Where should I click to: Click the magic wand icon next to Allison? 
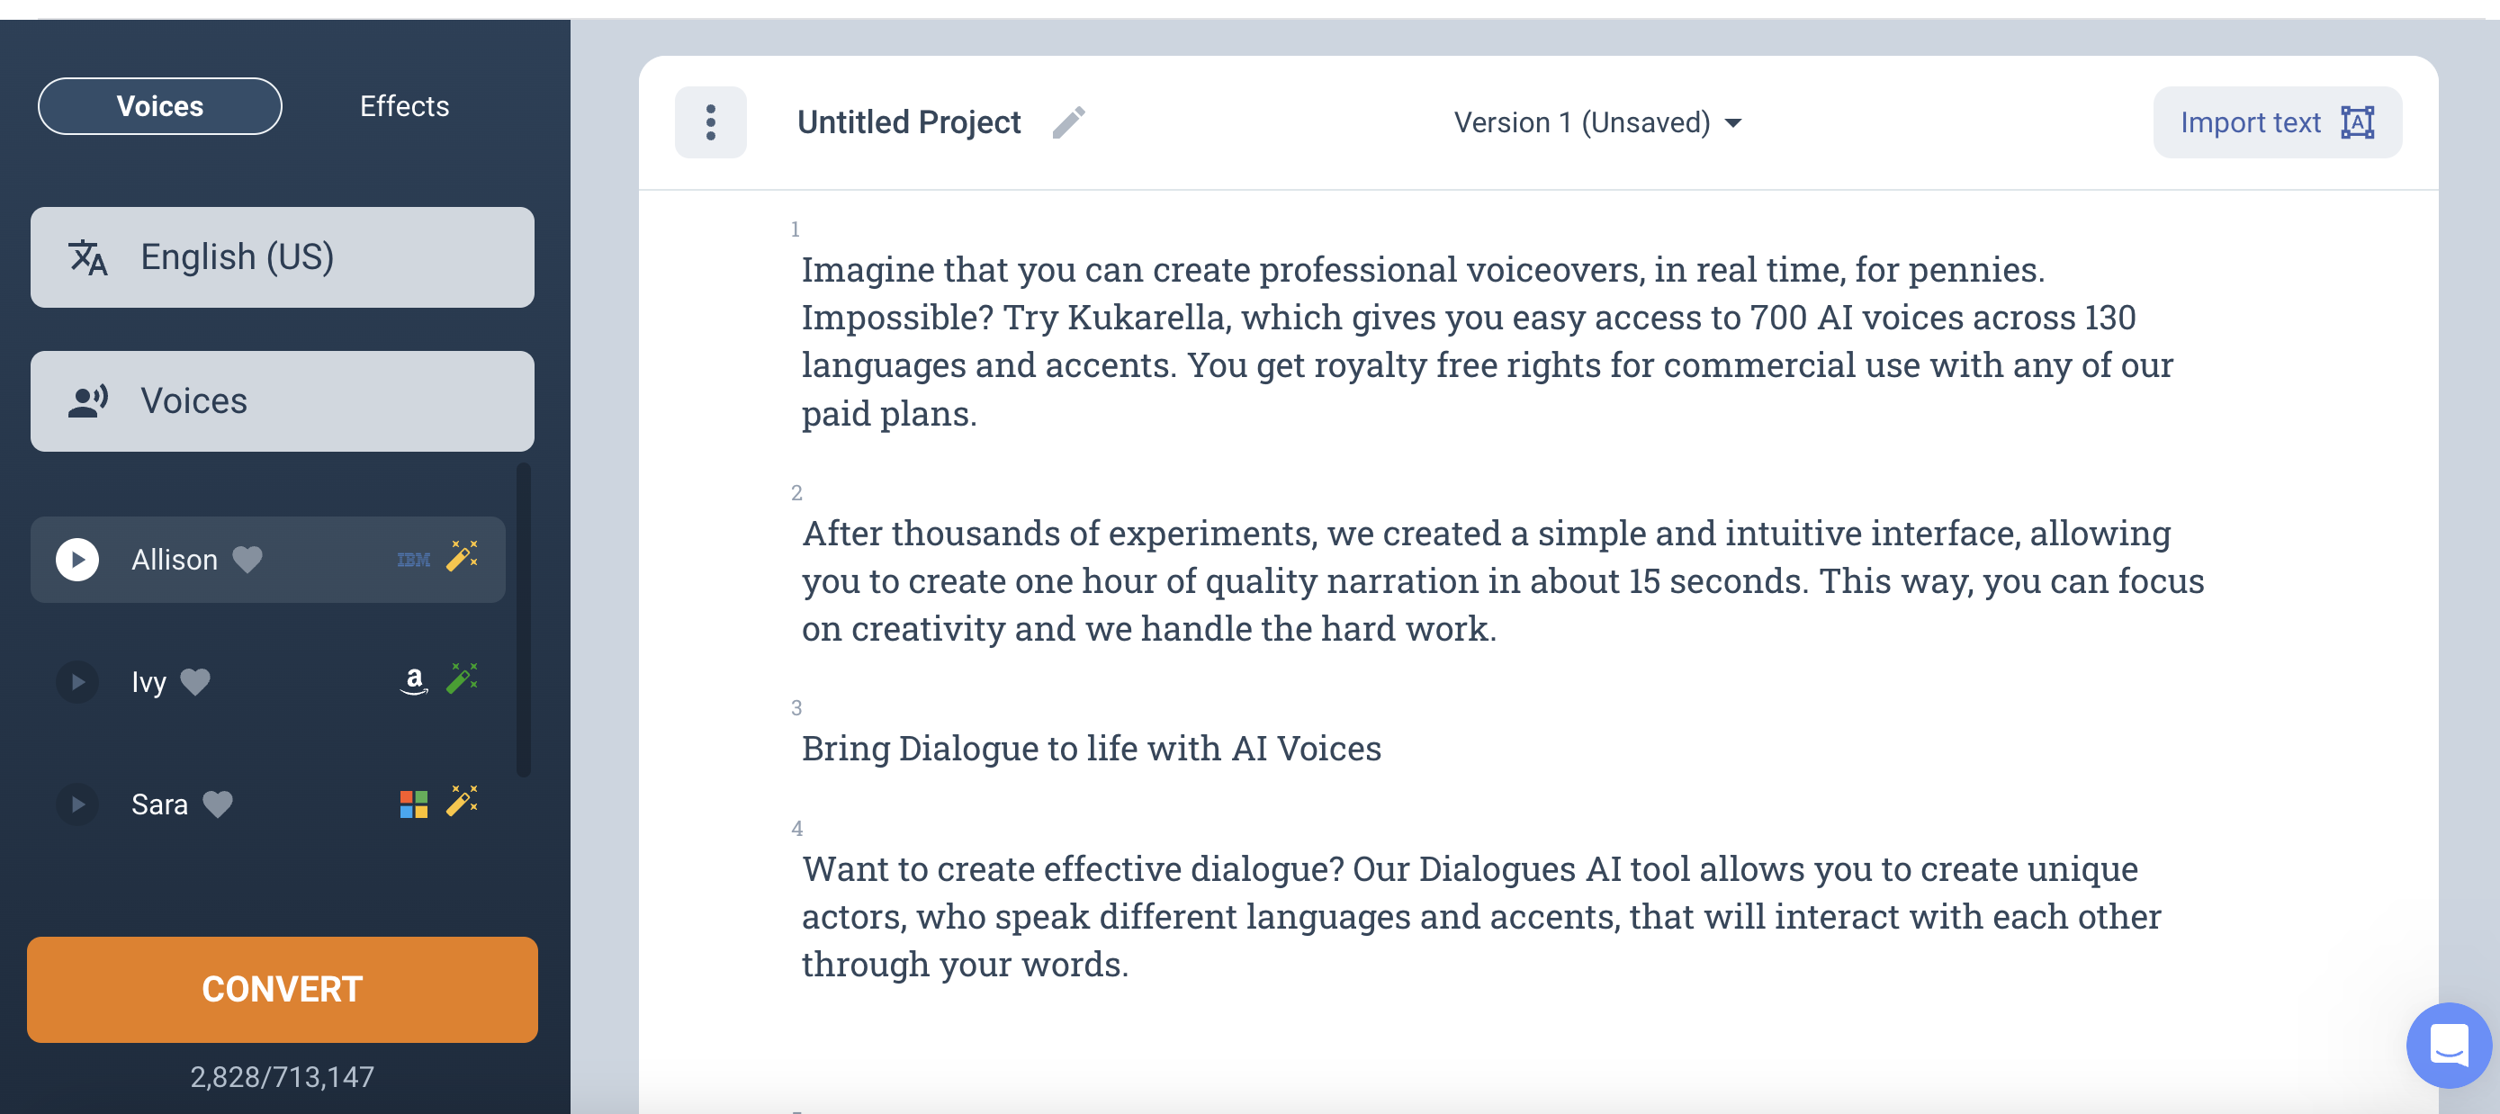(462, 556)
